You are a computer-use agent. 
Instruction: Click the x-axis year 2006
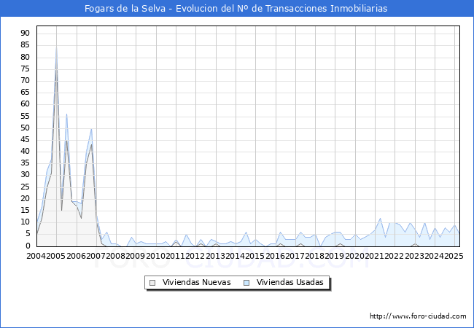click(x=76, y=256)
